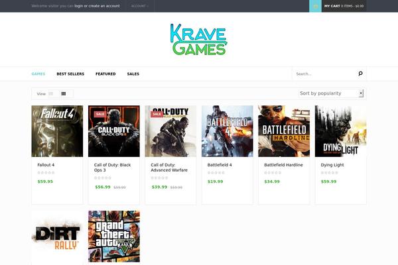Click the $19.99 Battlefield 4 price
Screen dimensions: 398x265
point(215,182)
